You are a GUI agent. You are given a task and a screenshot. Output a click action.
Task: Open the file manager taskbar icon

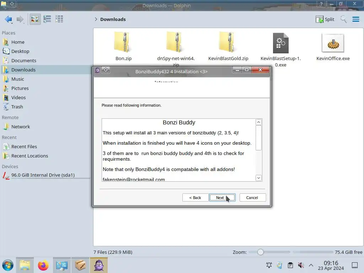point(25,265)
